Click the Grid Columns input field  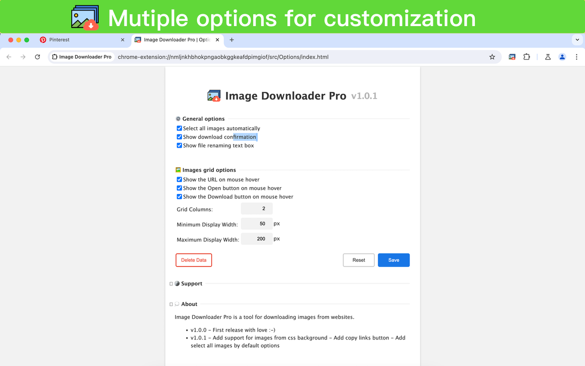pyautogui.click(x=256, y=209)
